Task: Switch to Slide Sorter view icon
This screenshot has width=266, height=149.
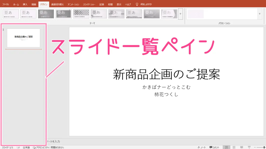Action: point(234,147)
